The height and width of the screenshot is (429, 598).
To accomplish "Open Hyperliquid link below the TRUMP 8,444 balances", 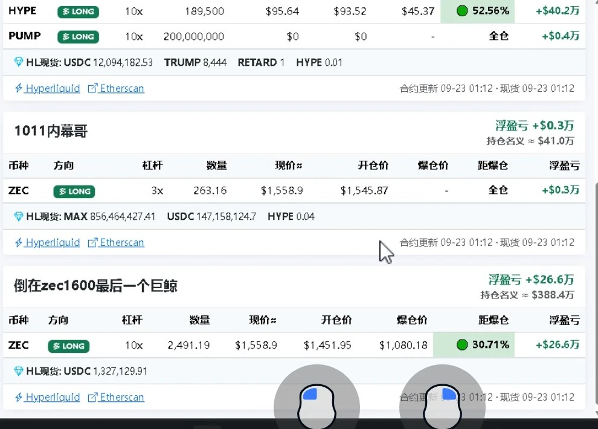I will (x=48, y=88).
